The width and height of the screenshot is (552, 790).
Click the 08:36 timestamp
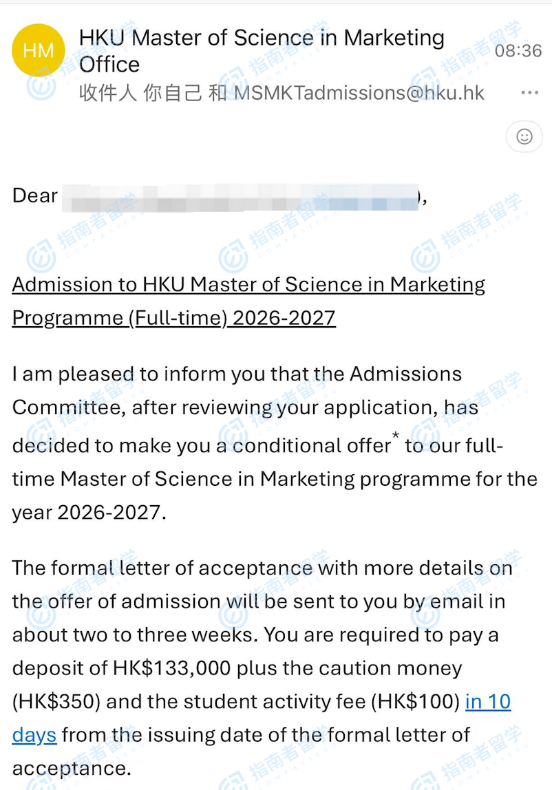[x=518, y=50]
